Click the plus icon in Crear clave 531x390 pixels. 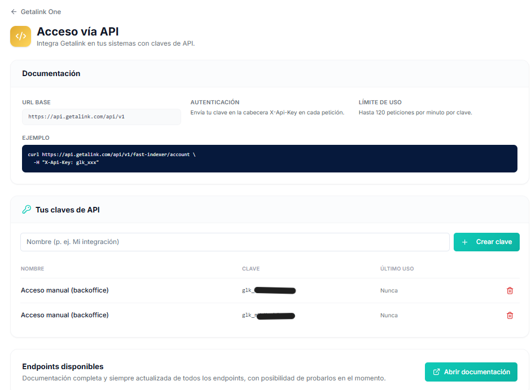click(464, 242)
